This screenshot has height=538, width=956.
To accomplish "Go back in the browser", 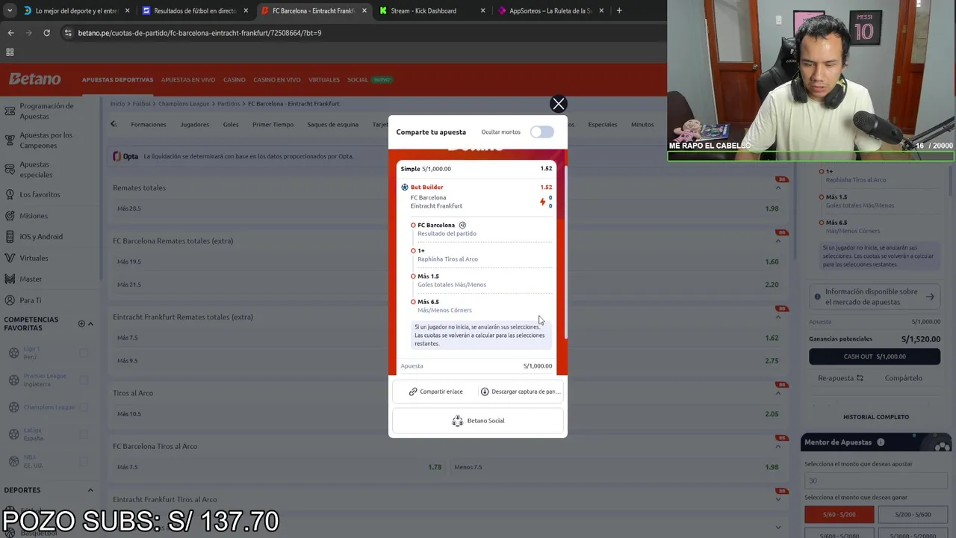I will (x=10, y=33).
